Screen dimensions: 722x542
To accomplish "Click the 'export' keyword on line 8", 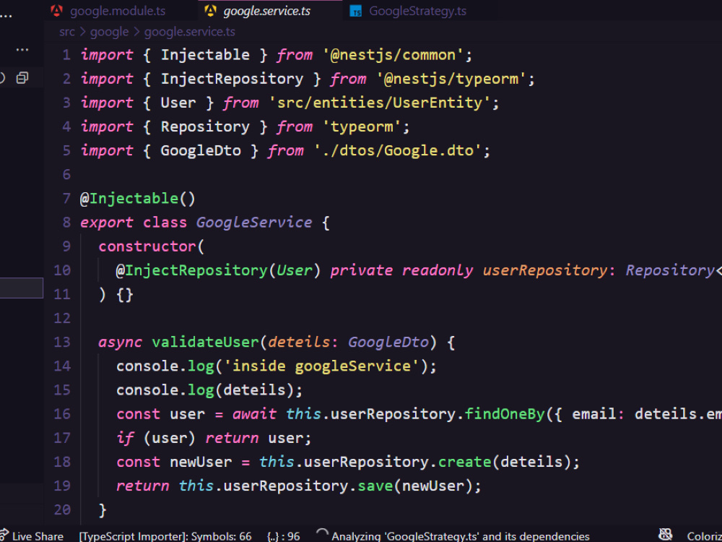I will (x=107, y=223).
